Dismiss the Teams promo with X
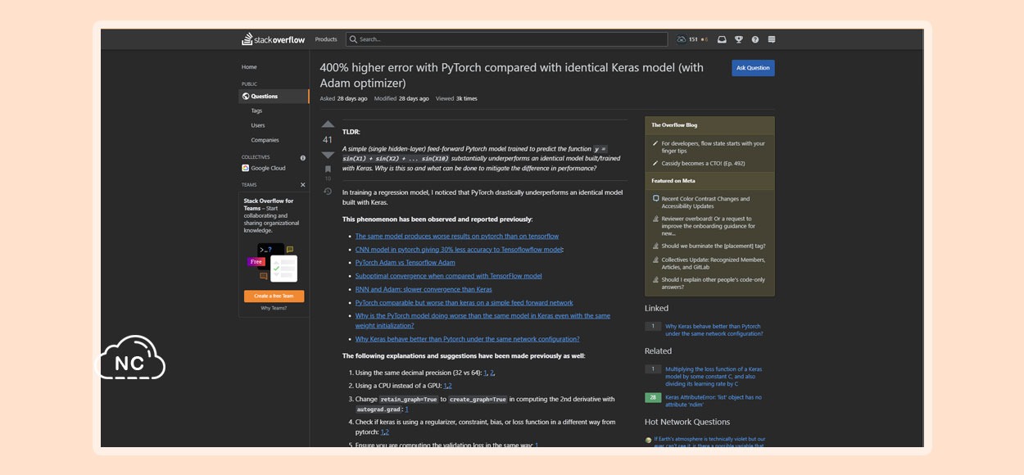The height and width of the screenshot is (475, 1024). [x=303, y=185]
